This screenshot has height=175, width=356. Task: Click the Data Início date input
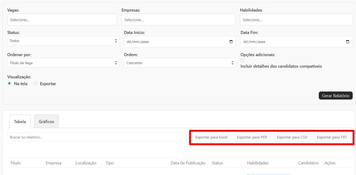[174, 42]
